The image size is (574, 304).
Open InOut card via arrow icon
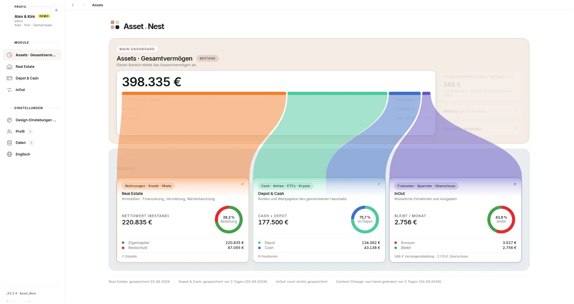pos(515,184)
